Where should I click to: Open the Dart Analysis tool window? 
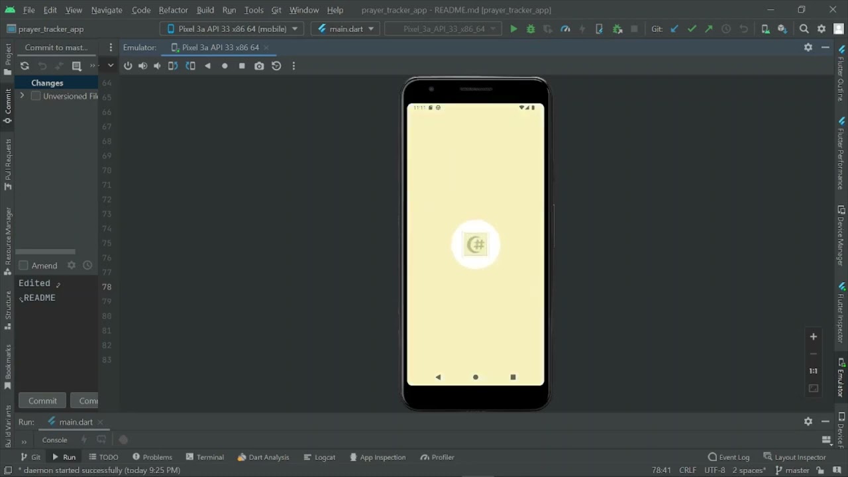tap(263, 457)
